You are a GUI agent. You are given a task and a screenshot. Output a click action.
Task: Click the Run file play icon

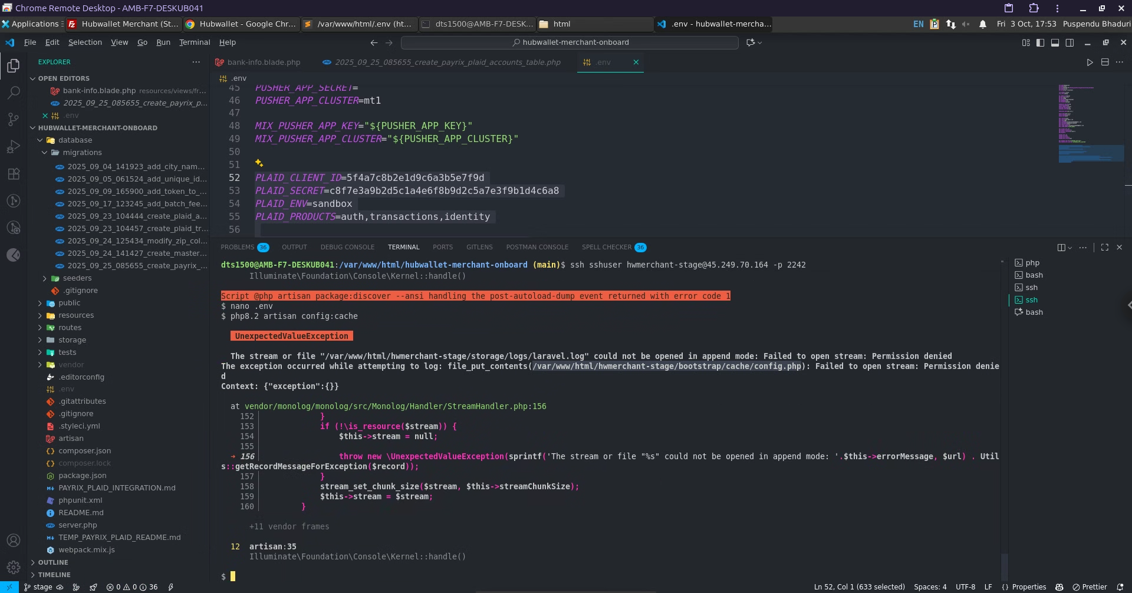coord(1090,62)
